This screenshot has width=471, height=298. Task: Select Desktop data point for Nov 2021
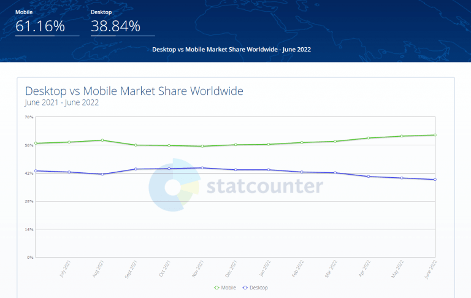click(x=202, y=167)
